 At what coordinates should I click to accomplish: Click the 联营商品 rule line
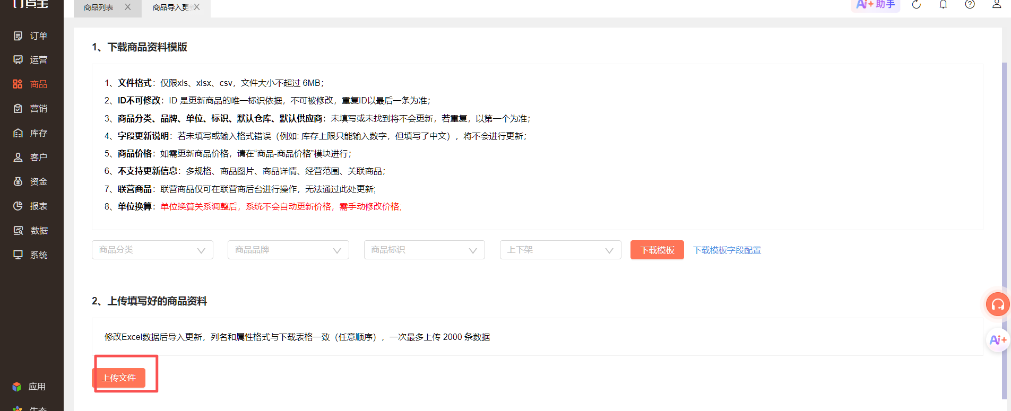[240, 189]
